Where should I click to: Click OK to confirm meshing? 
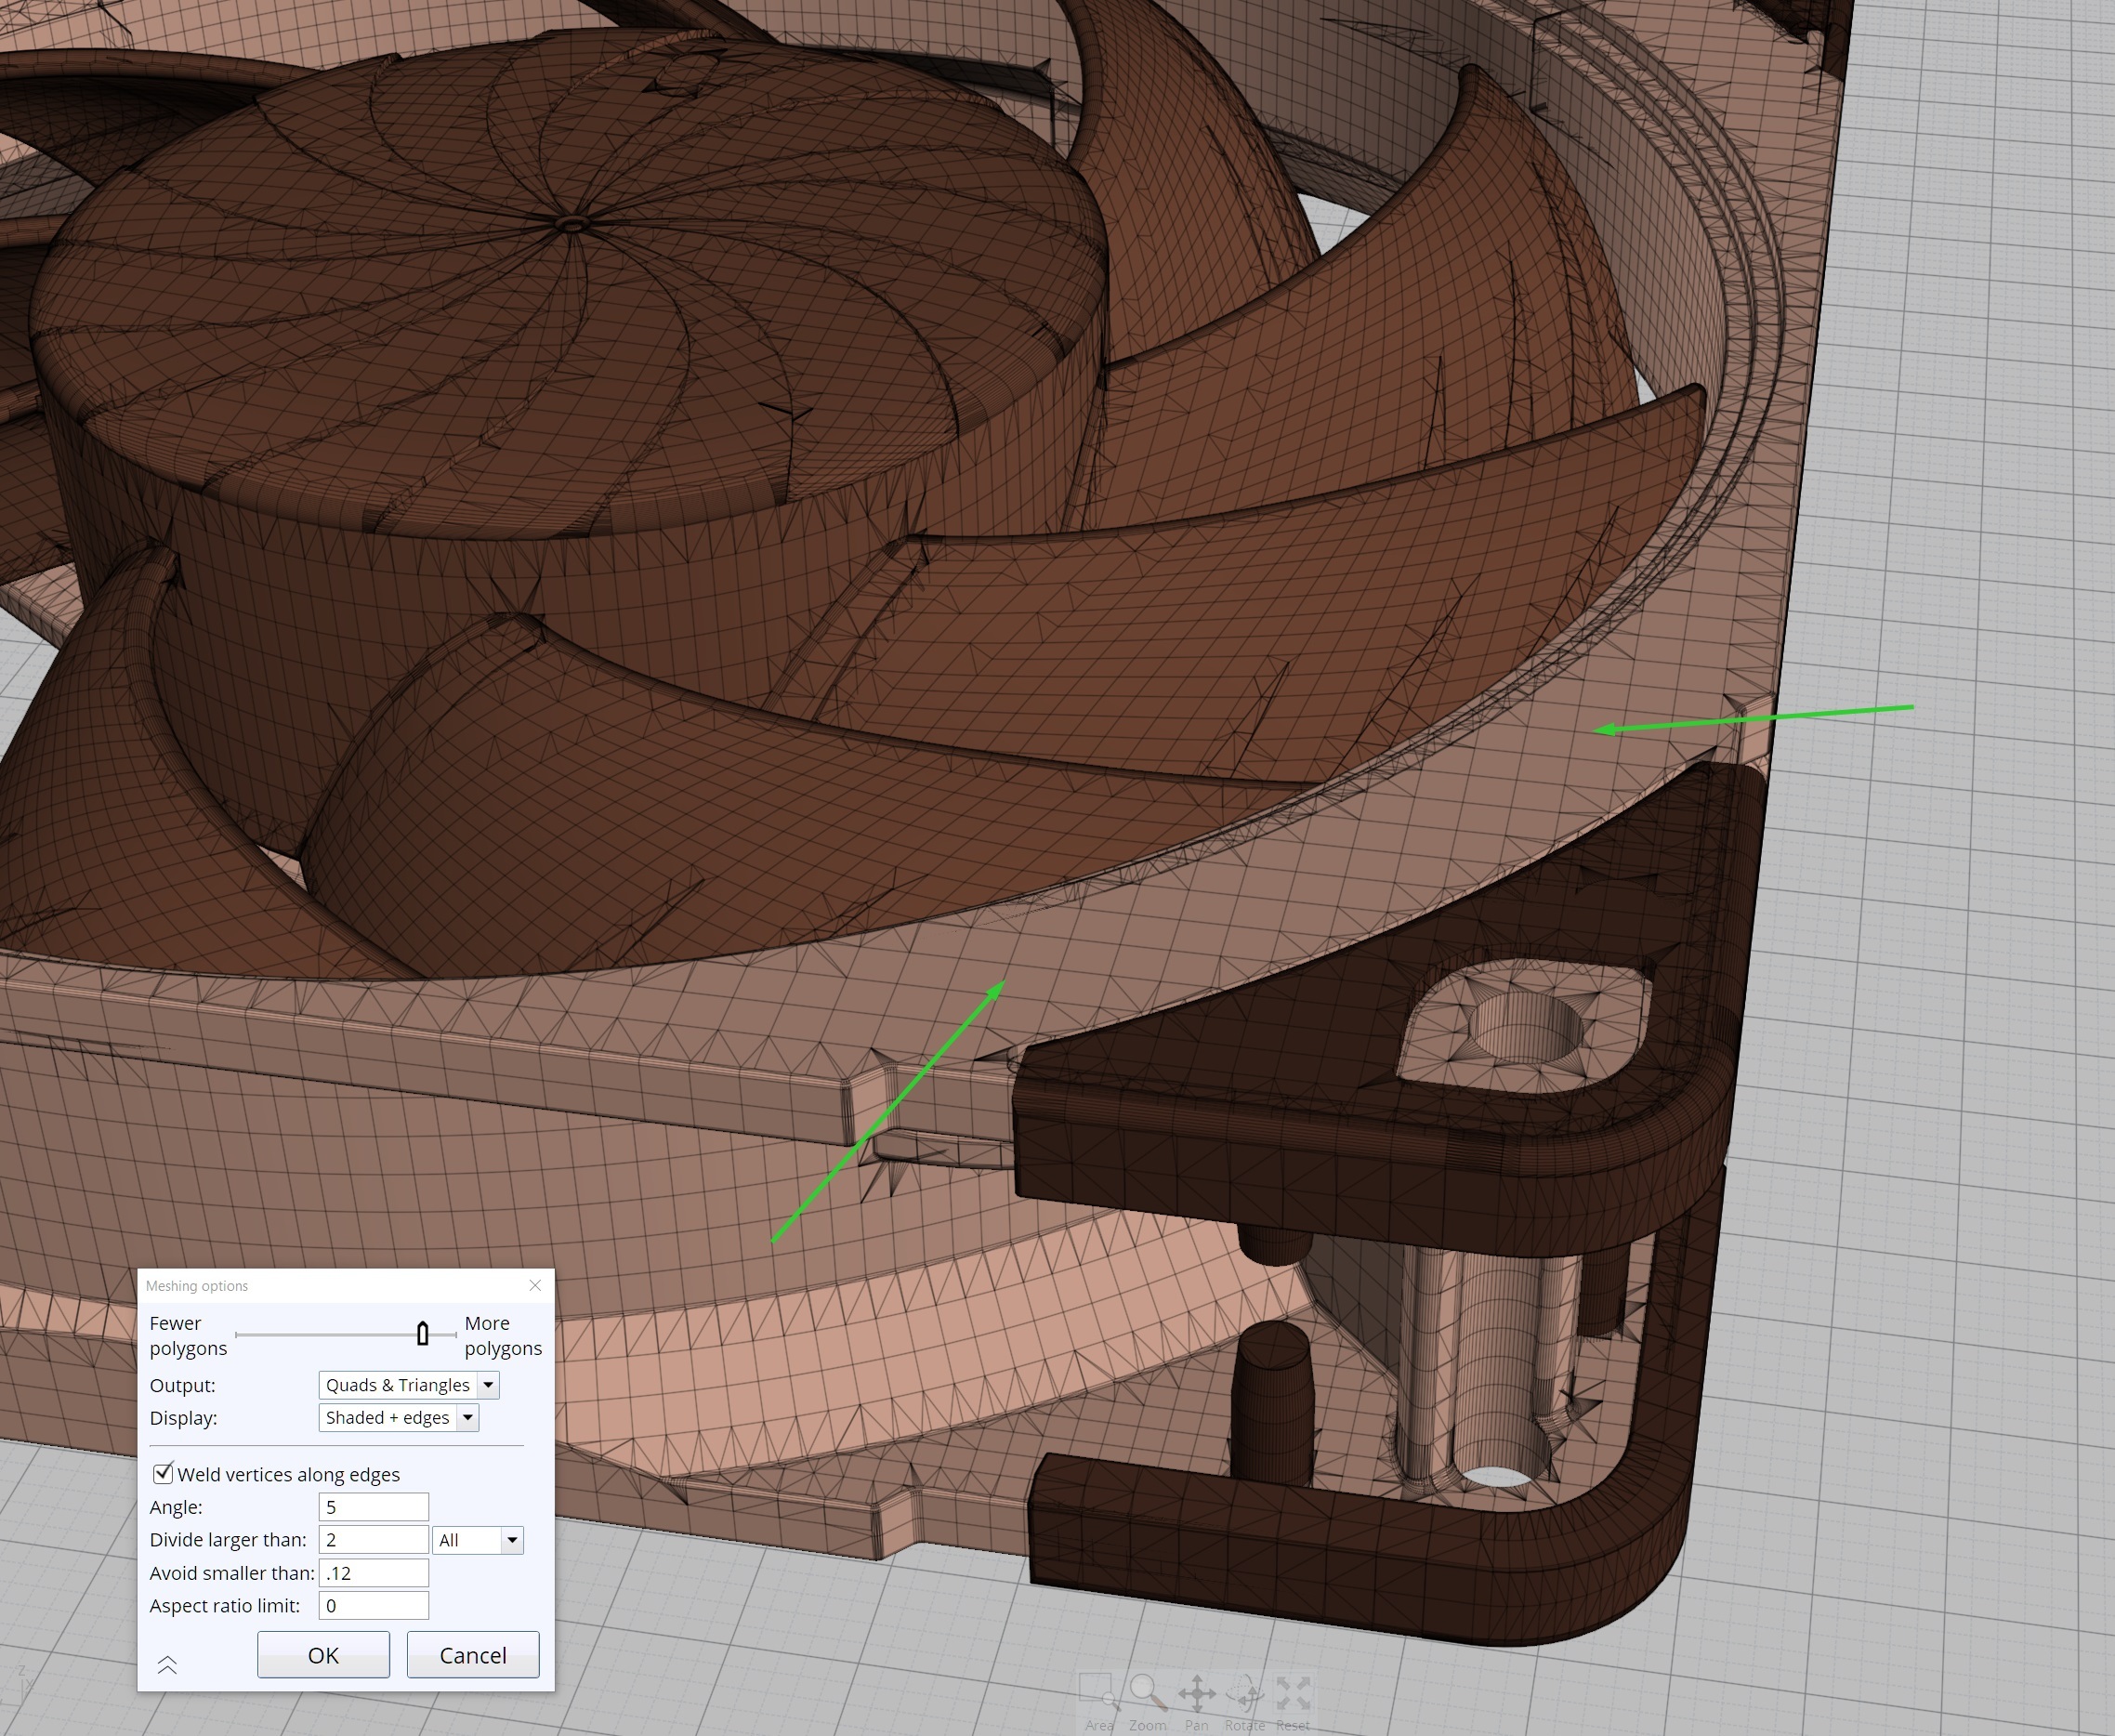[323, 1655]
